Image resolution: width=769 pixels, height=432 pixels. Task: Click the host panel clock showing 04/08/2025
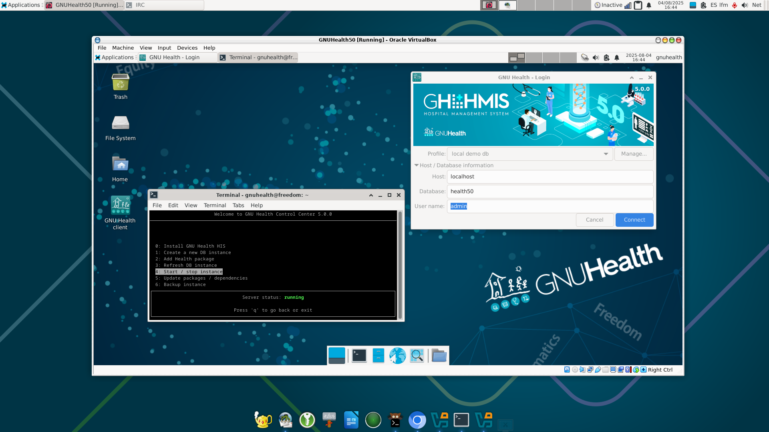click(x=670, y=5)
